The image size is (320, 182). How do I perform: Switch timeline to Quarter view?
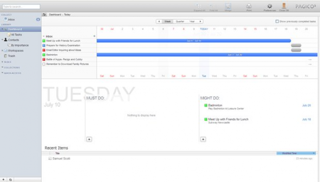point(180,21)
